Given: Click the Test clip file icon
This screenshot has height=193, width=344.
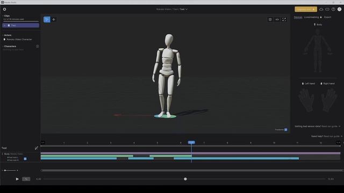Looking at the screenshot, I should (x=9, y=25).
